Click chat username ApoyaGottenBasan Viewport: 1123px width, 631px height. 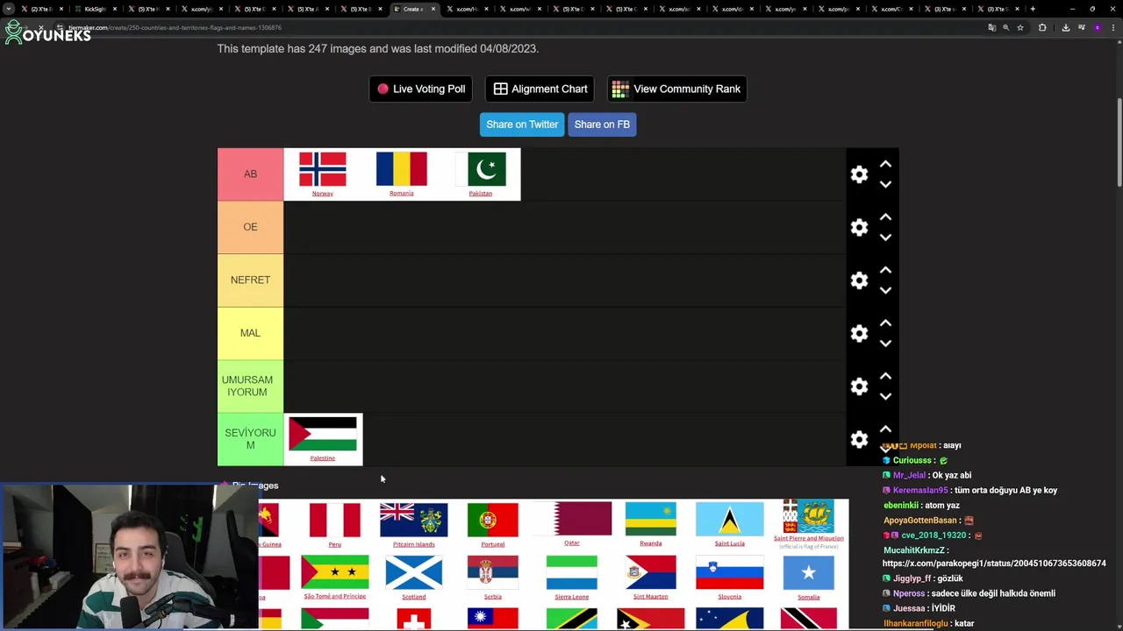[x=920, y=521]
